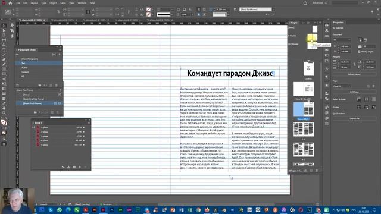Open the File menu
This screenshot has width=381, height=214.
(18, 3)
